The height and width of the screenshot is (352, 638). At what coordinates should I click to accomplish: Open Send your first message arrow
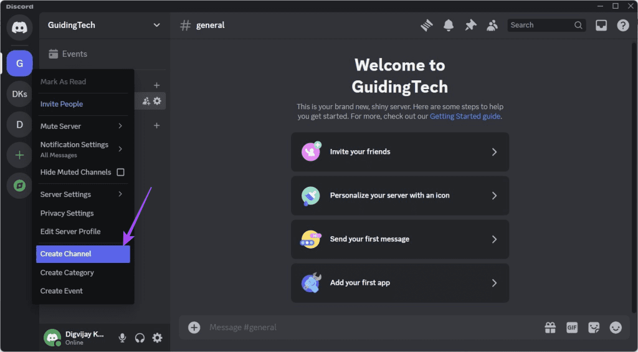coord(494,239)
